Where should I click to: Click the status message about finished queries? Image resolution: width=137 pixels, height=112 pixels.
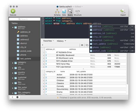click(x=86, y=98)
